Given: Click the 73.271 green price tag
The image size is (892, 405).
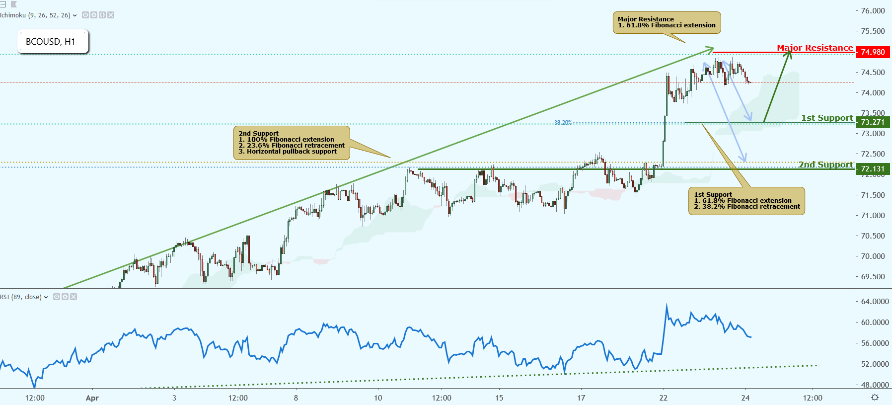Looking at the screenshot, I should click(873, 122).
